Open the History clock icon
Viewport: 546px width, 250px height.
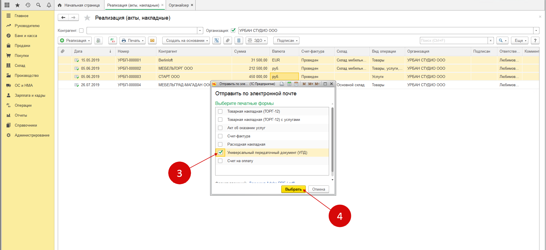(x=28, y=5)
